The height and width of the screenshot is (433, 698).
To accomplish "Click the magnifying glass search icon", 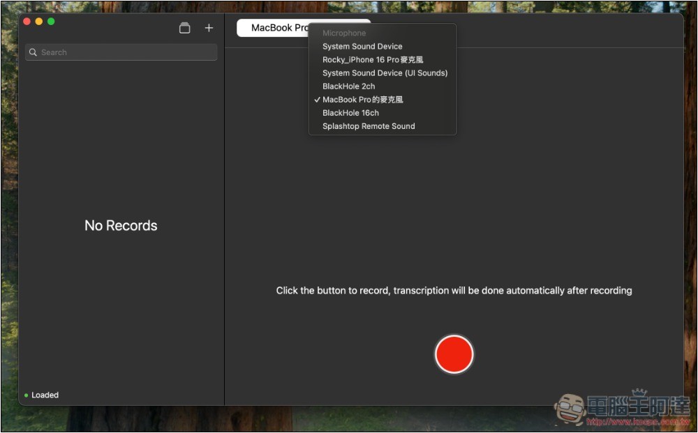I will point(33,52).
